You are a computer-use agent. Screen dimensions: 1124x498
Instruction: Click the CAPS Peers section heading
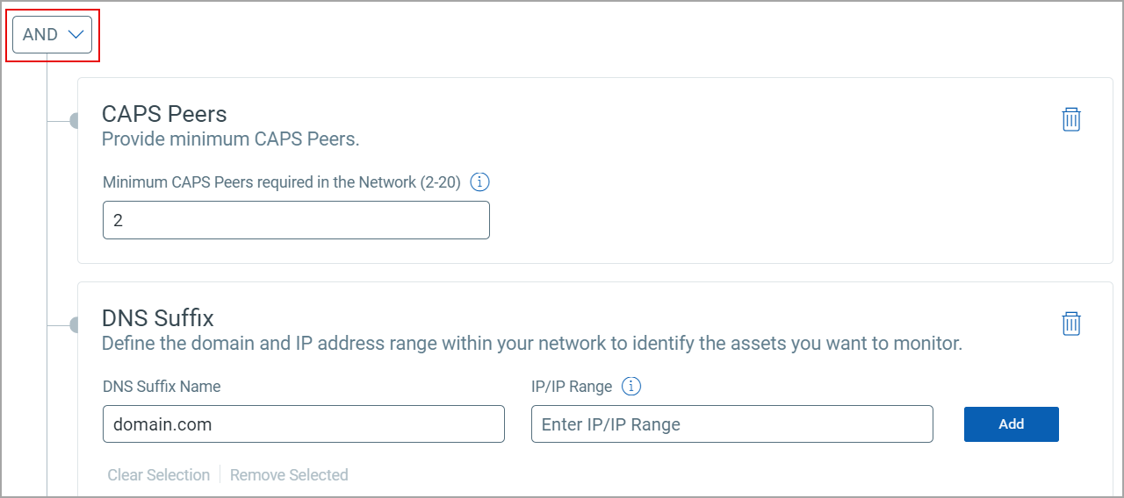164,114
